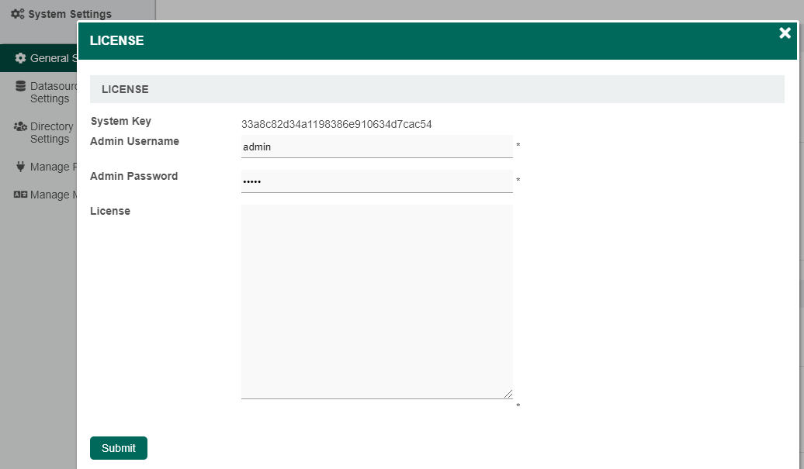Close the License dialog with X
This screenshot has height=469, width=804.
785,33
